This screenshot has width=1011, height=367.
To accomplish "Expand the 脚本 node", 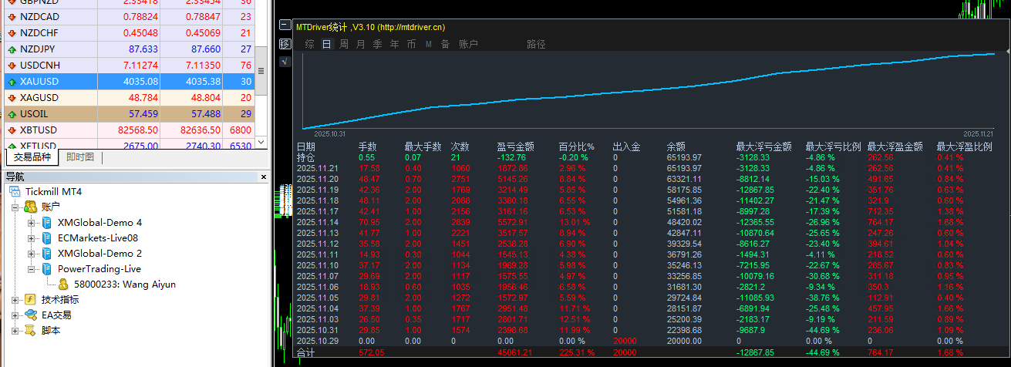I will 15,330.
